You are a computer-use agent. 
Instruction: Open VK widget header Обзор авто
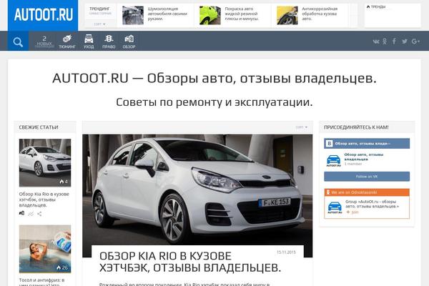point(367,144)
